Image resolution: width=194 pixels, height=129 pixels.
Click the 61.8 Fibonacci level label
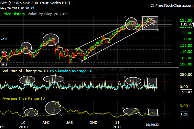tap(4, 39)
